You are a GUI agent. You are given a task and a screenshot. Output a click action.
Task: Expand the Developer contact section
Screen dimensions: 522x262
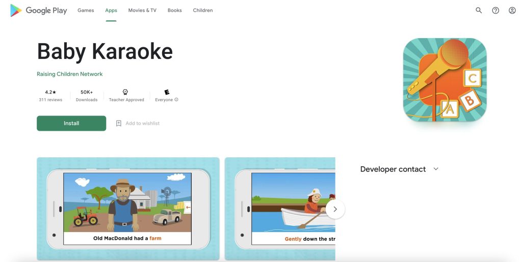pyautogui.click(x=436, y=169)
